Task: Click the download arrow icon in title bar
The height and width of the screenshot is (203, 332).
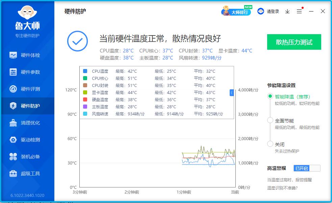Action: tap(287, 11)
